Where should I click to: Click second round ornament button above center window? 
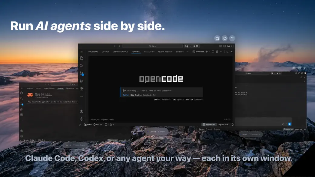click(225, 38)
